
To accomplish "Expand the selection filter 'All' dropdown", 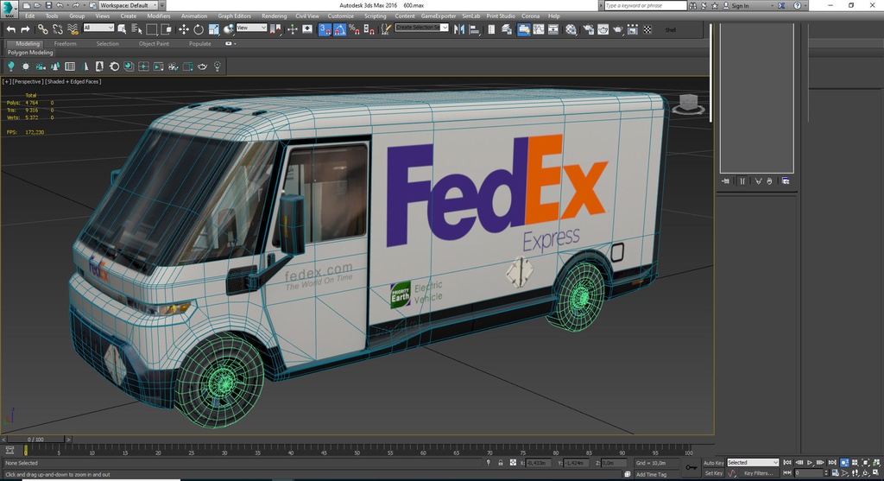I will point(98,28).
